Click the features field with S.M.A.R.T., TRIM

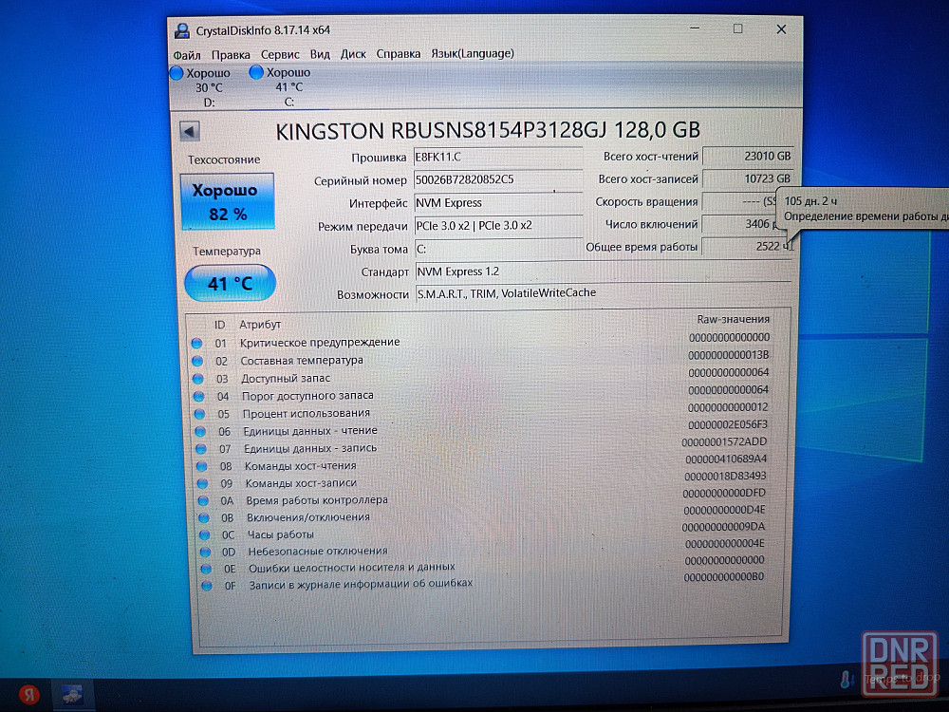tap(604, 293)
